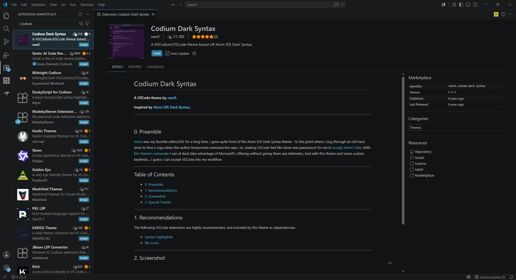Screen dimensions: 516x280
Task: Clear the extensions search results
Action: pyautogui.click(x=81, y=24)
